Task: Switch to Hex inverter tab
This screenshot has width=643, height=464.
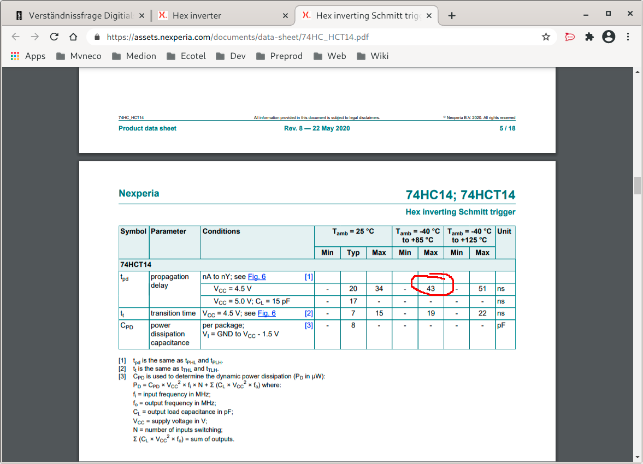Action: pos(221,16)
